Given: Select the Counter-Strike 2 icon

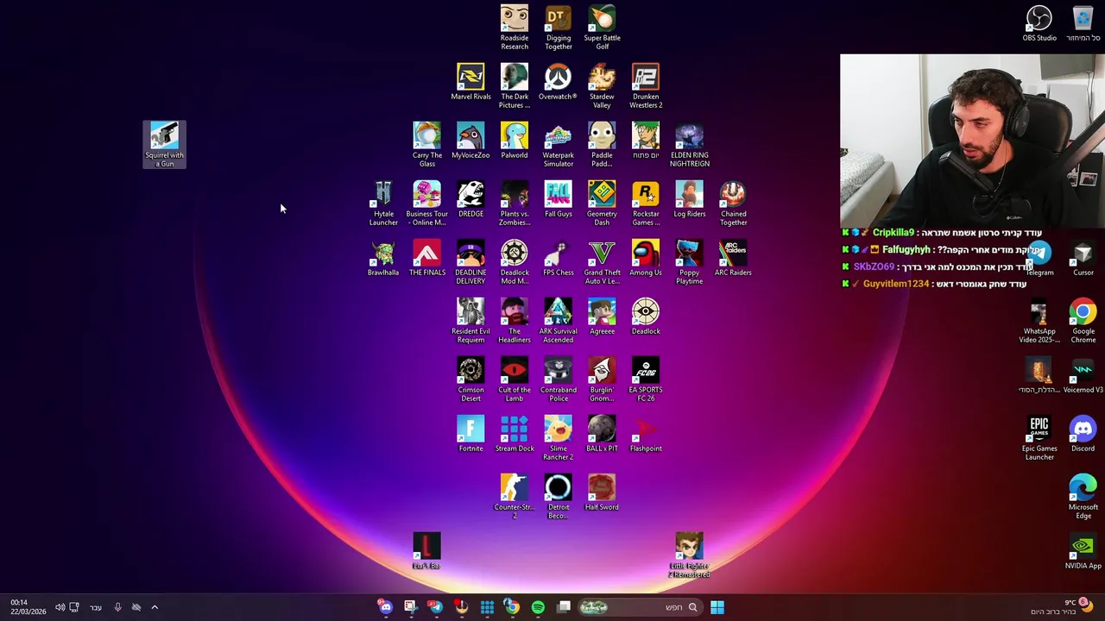Looking at the screenshot, I should 515,497.
